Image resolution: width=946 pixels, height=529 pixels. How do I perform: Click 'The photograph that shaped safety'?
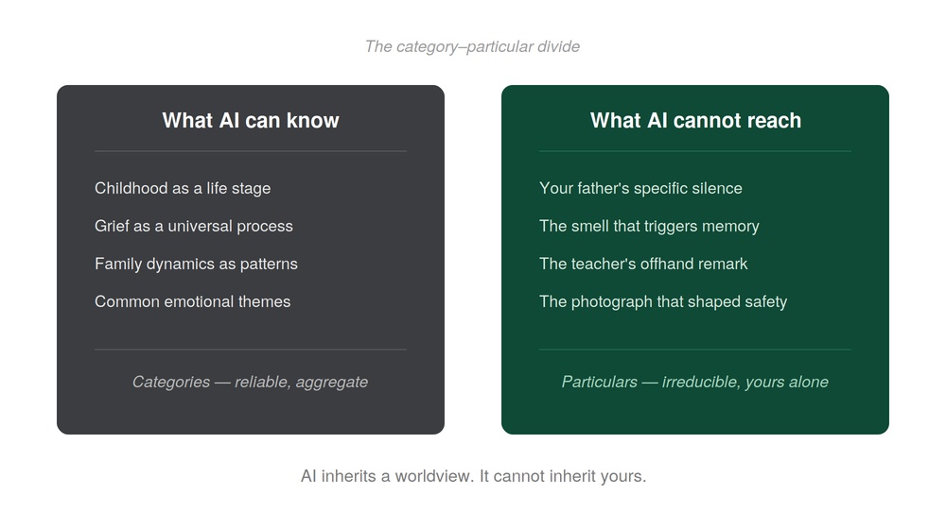tap(663, 301)
